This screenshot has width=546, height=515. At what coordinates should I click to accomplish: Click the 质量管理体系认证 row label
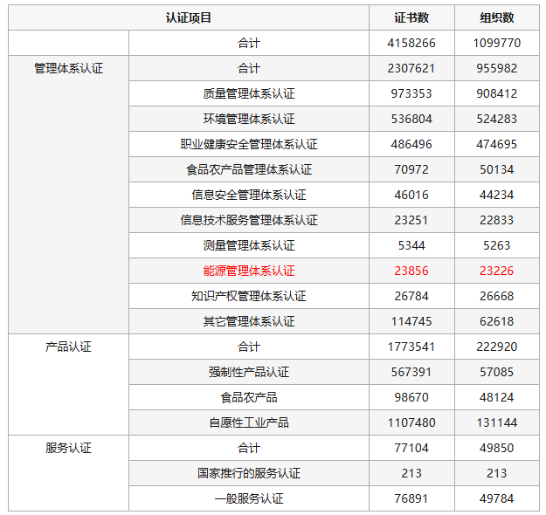click(x=249, y=93)
